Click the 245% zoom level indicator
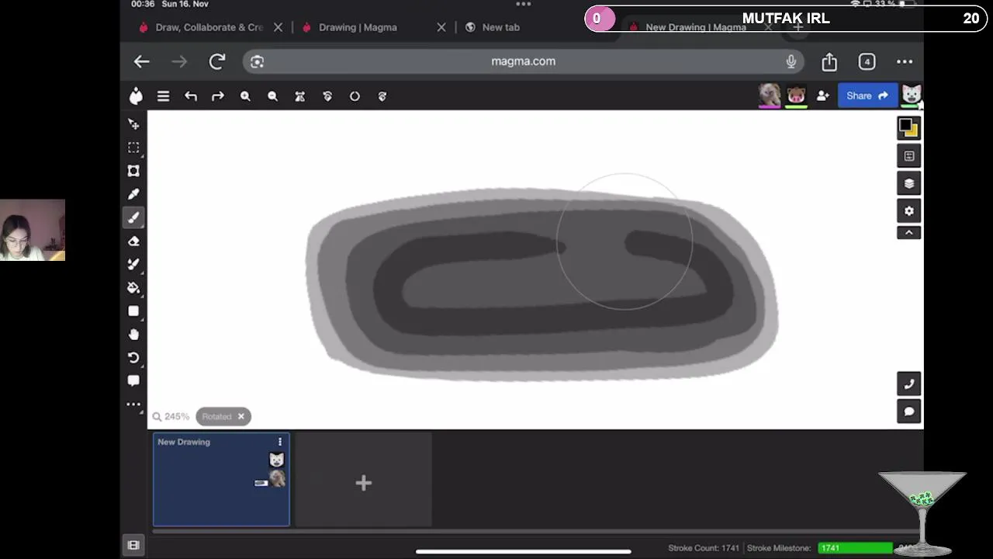The image size is (993, 559). click(171, 416)
